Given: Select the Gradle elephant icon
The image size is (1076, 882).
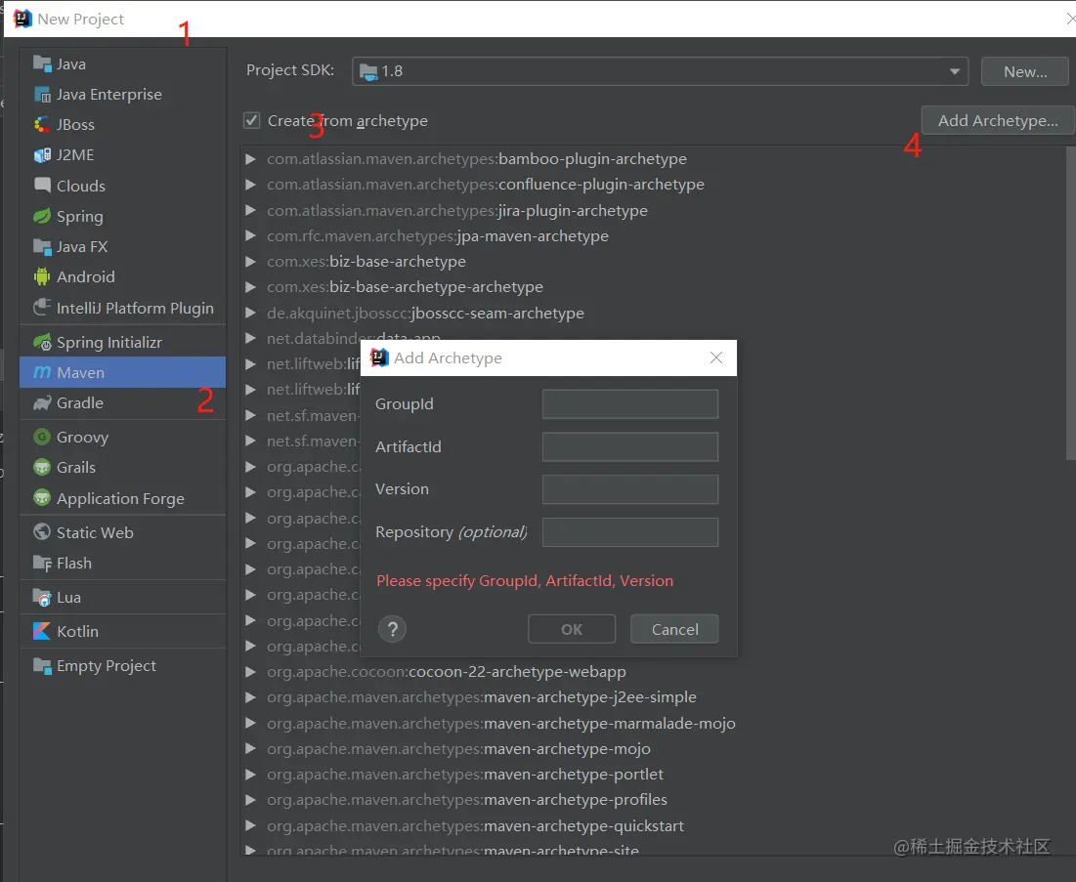Looking at the screenshot, I should (43, 402).
